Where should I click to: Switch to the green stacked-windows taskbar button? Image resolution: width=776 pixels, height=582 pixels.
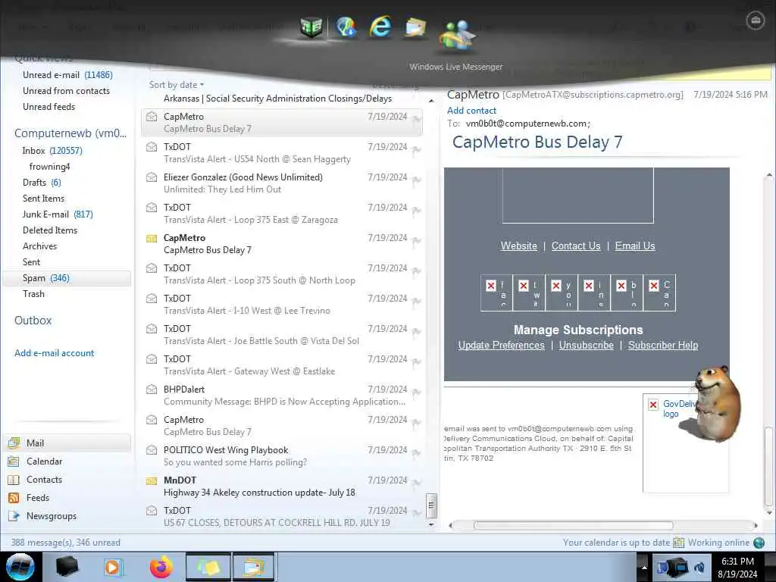point(208,567)
